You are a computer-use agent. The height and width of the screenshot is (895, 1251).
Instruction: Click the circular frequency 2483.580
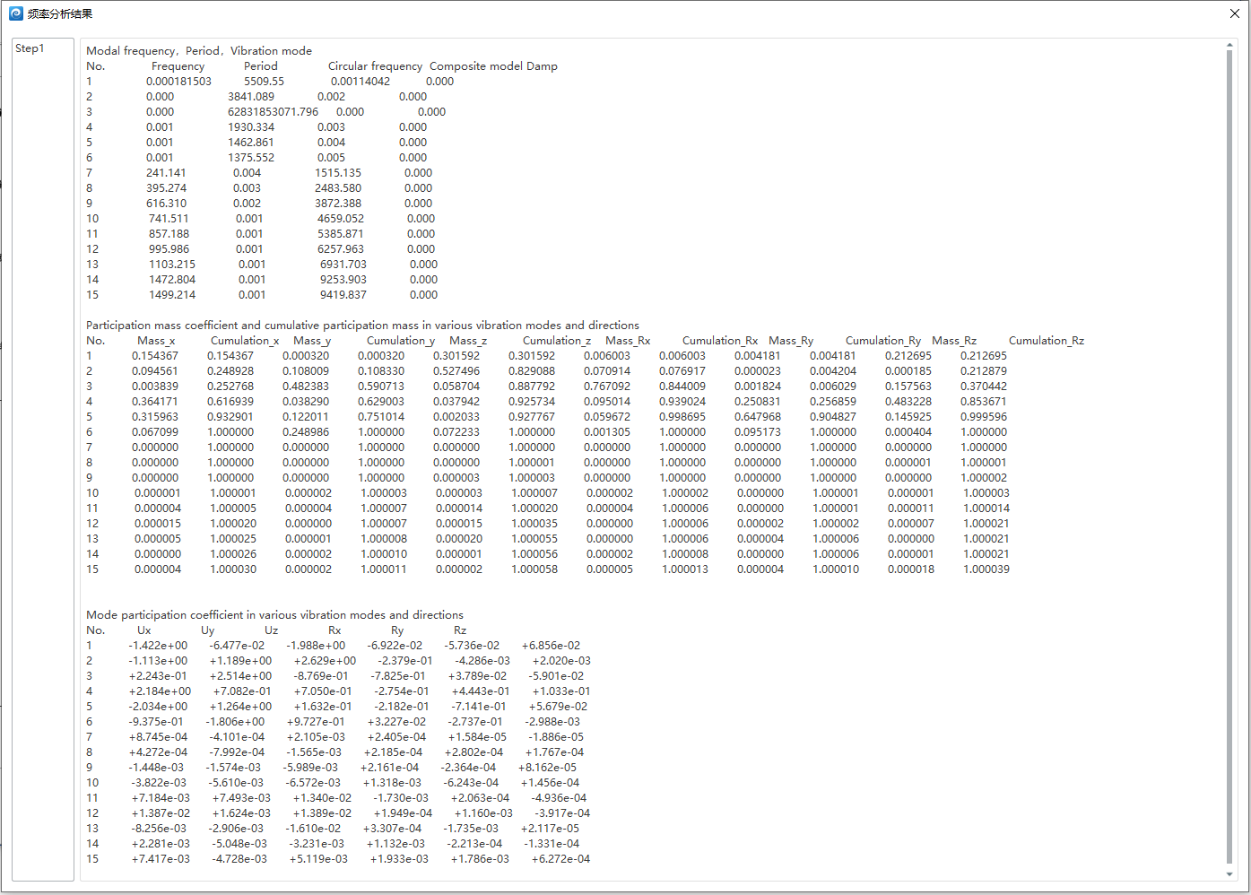[x=338, y=188]
